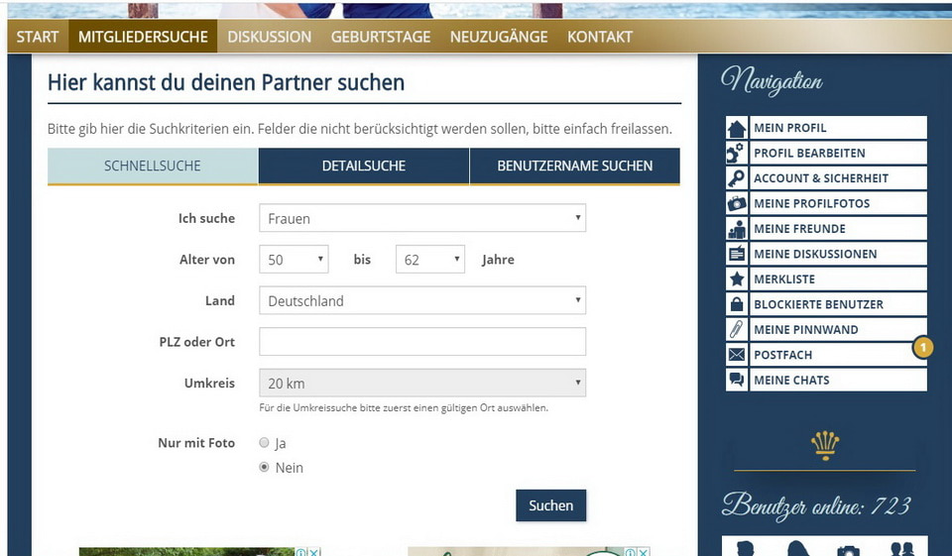Open the 'Ich suche' Frauen dropdown
Viewport: 952px width, 556px height.
pos(421,218)
